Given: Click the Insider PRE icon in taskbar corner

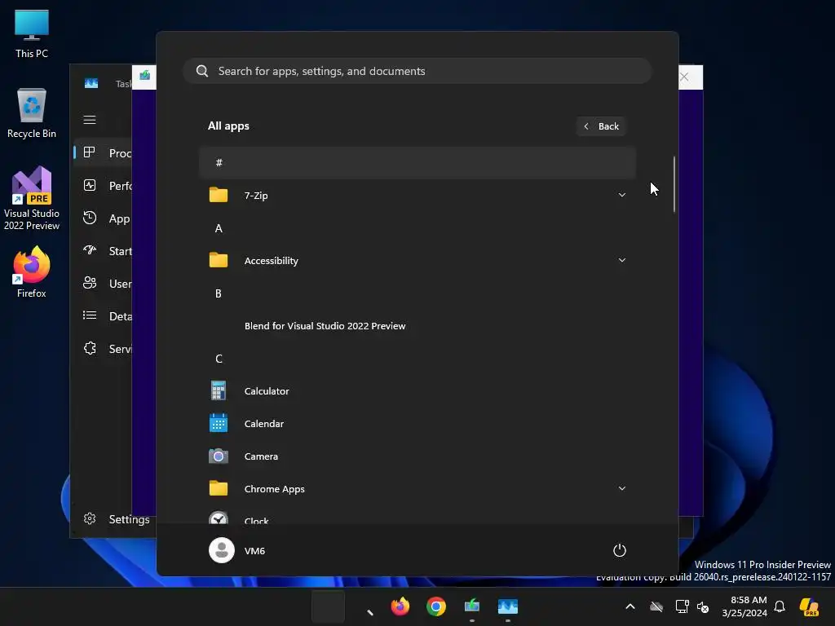Looking at the screenshot, I should point(809,606).
